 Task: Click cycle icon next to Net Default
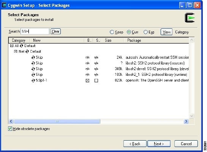click(x=27, y=52)
